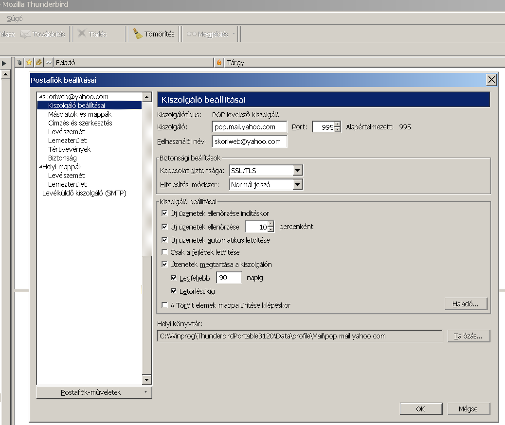The width and height of the screenshot is (505, 425).
Task: Toggle Új üzenetek ellenőrzése indításkor checkbox
Action: (x=164, y=213)
